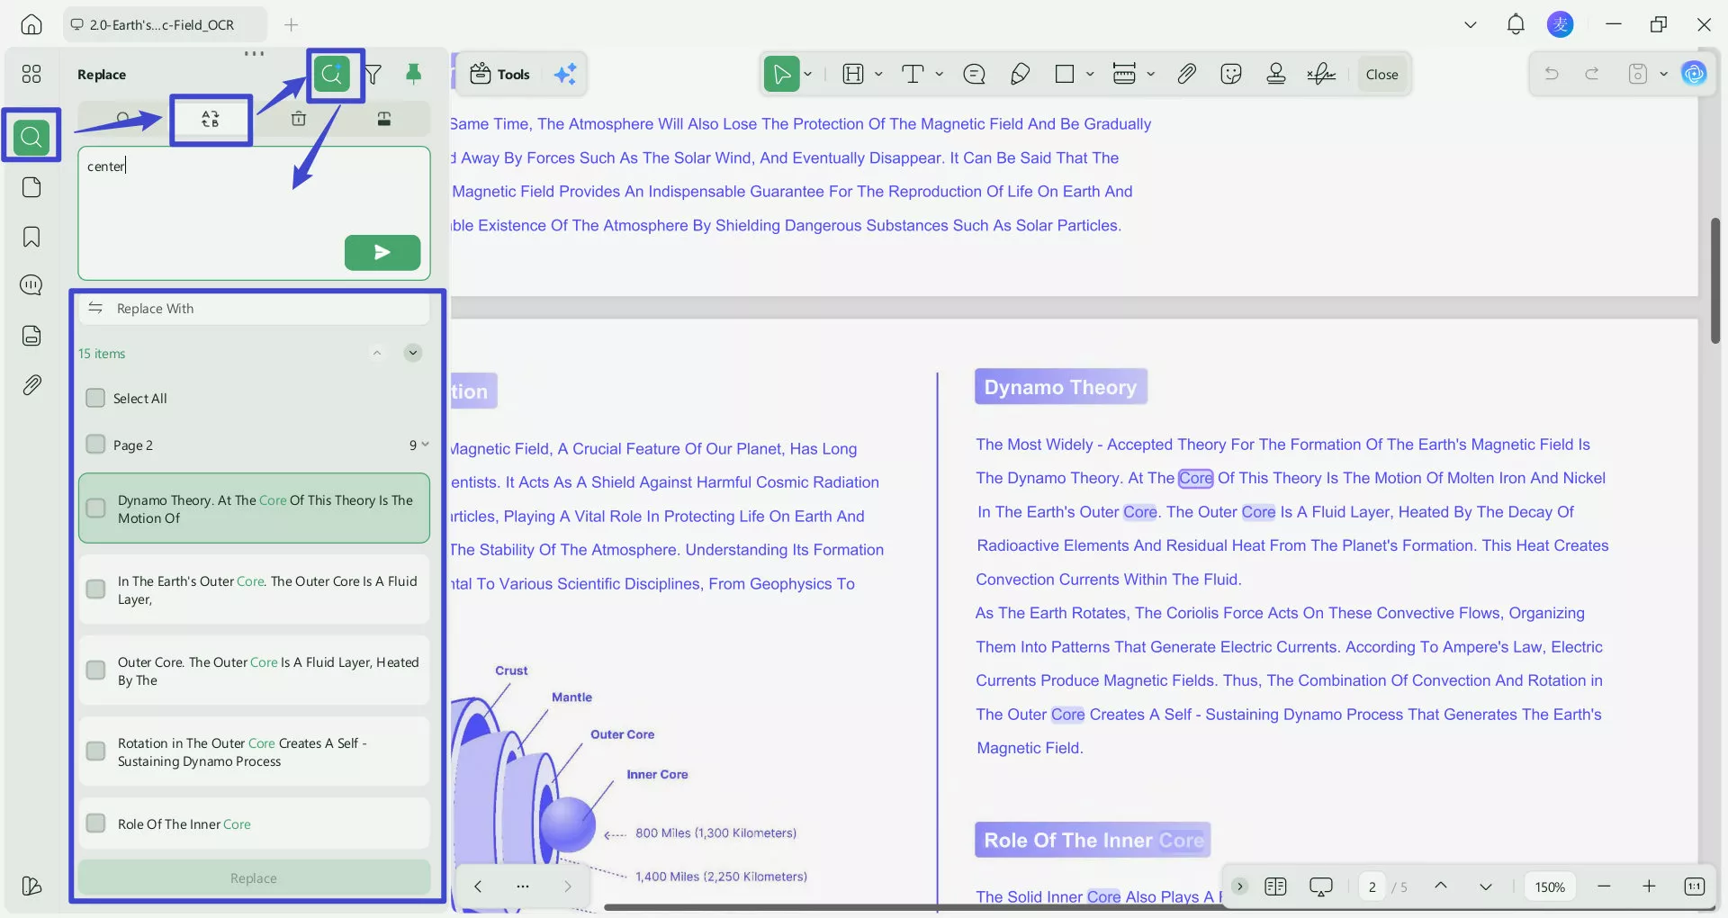Screen dimensions: 1728x918
Task: Switch to the Replace tab icon
Action: 211,119
